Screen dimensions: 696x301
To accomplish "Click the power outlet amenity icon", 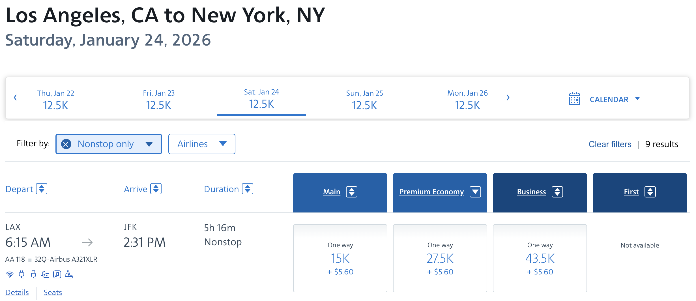I will tap(22, 274).
